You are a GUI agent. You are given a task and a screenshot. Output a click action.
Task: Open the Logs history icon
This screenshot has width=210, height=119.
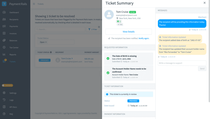[4, 100]
